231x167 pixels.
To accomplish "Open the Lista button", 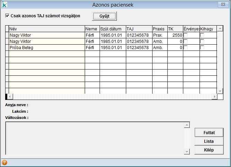I will pyautogui.click(x=209, y=141).
